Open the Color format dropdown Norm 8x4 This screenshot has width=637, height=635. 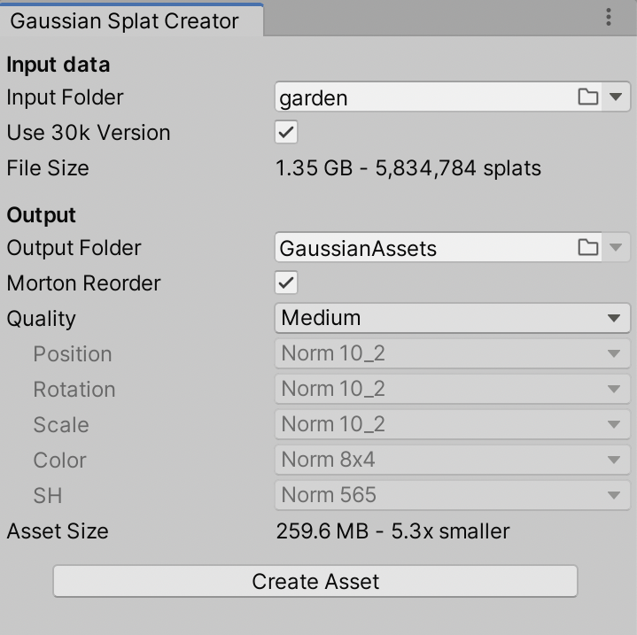453,460
